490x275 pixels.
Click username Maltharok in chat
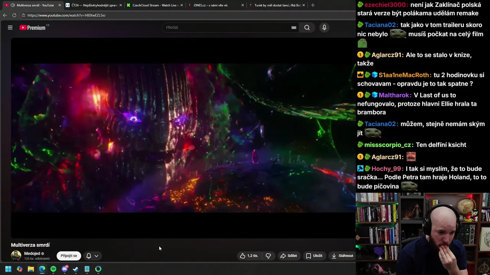394,95
